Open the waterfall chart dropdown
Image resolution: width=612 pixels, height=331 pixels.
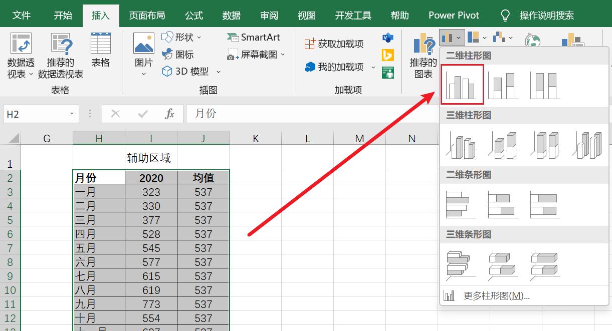503,38
